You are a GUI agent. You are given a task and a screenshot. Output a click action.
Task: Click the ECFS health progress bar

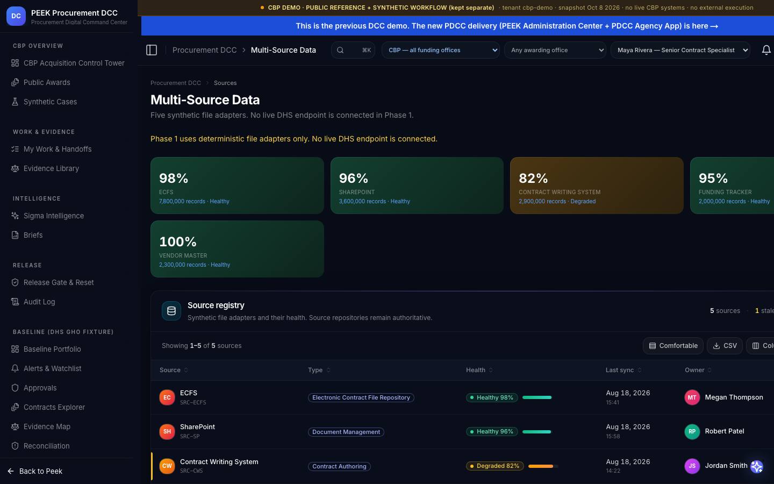coord(537,397)
